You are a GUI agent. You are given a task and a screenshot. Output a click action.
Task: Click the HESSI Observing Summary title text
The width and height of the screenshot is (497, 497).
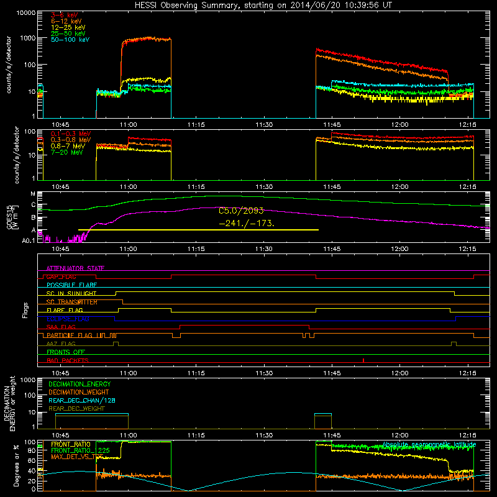263,6
